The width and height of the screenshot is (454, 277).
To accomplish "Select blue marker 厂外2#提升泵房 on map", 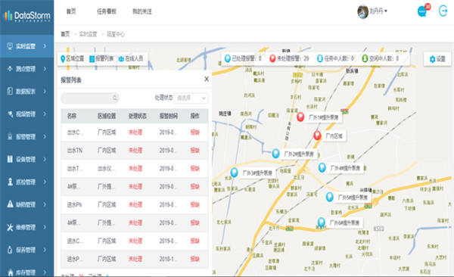I will 275,153.
